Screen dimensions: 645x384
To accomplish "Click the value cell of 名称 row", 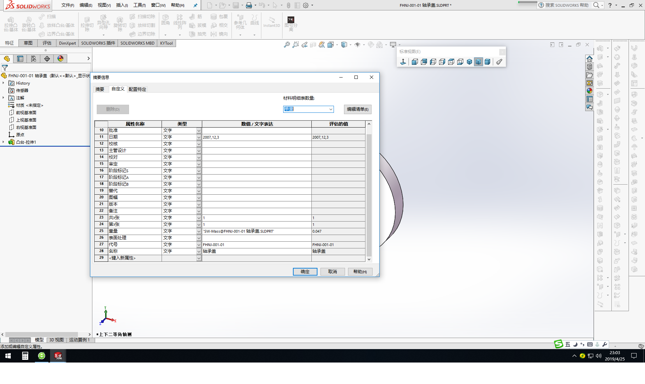I will 256,251.
